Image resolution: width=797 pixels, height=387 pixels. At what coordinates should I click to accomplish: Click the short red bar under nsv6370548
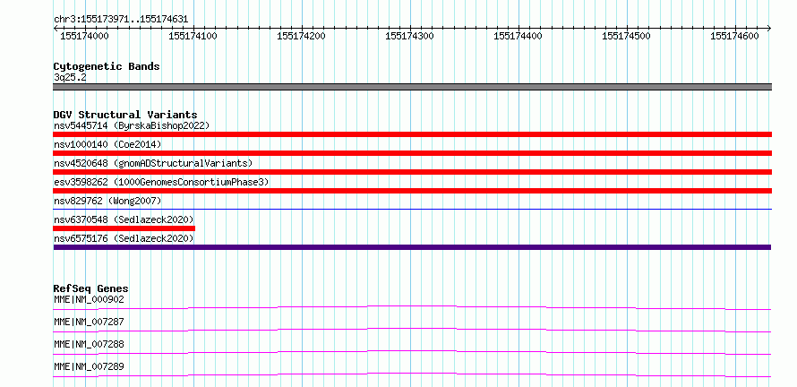(124, 228)
